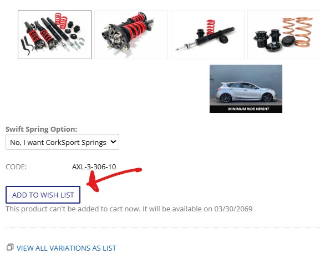Click the silver hatchback car in the photo
Image resolution: width=320 pixels, height=270 pixels.
point(246,92)
